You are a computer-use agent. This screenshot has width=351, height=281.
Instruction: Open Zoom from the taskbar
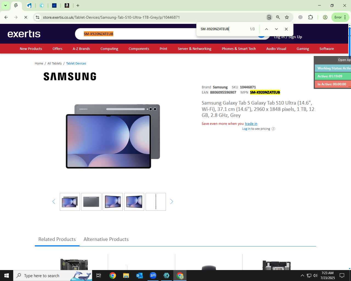(x=153, y=276)
